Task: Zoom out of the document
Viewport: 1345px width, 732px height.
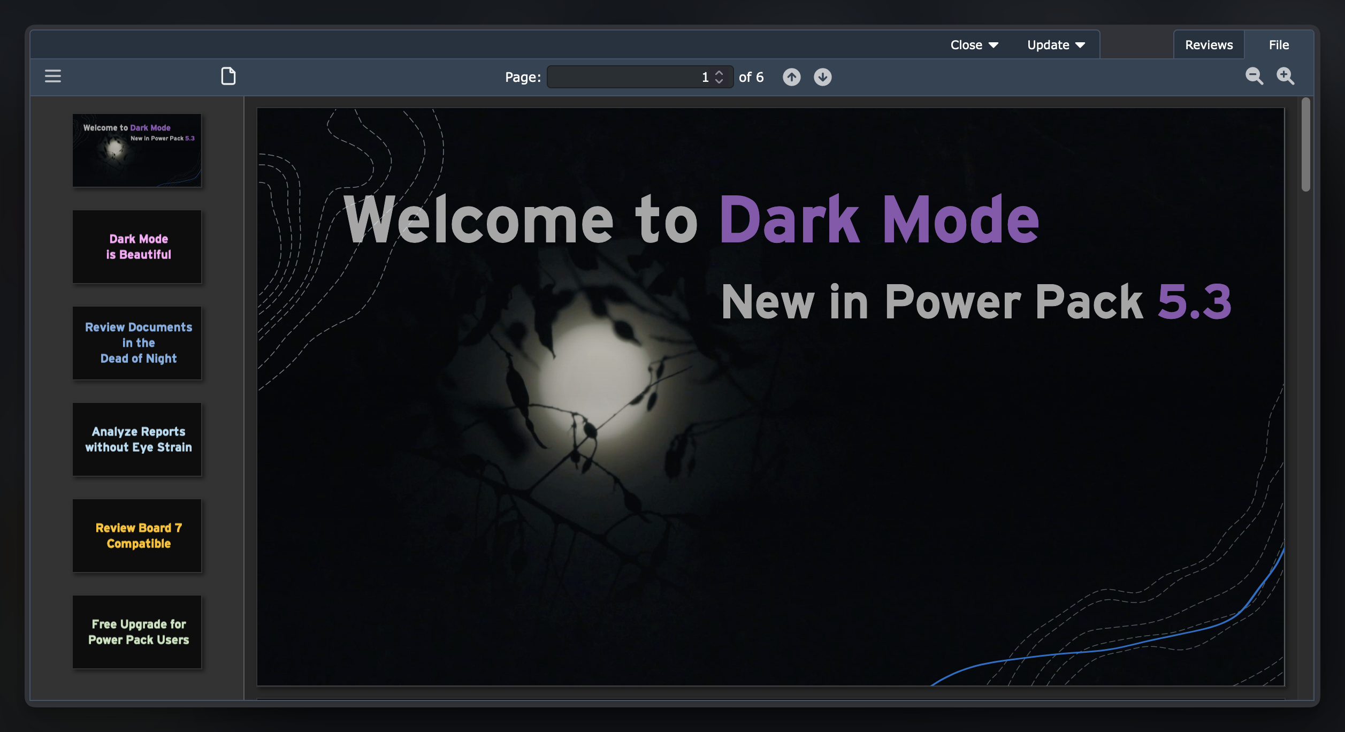Action: coord(1254,77)
